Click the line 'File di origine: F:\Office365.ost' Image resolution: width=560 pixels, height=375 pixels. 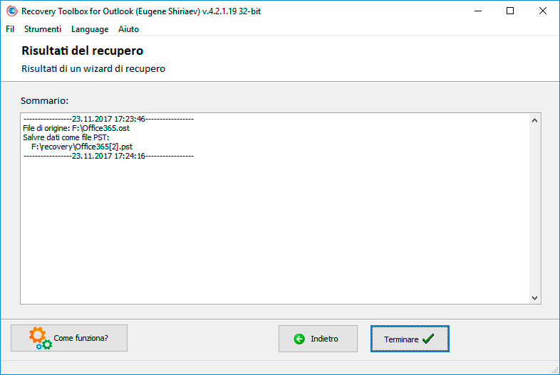tap(76, 128)
